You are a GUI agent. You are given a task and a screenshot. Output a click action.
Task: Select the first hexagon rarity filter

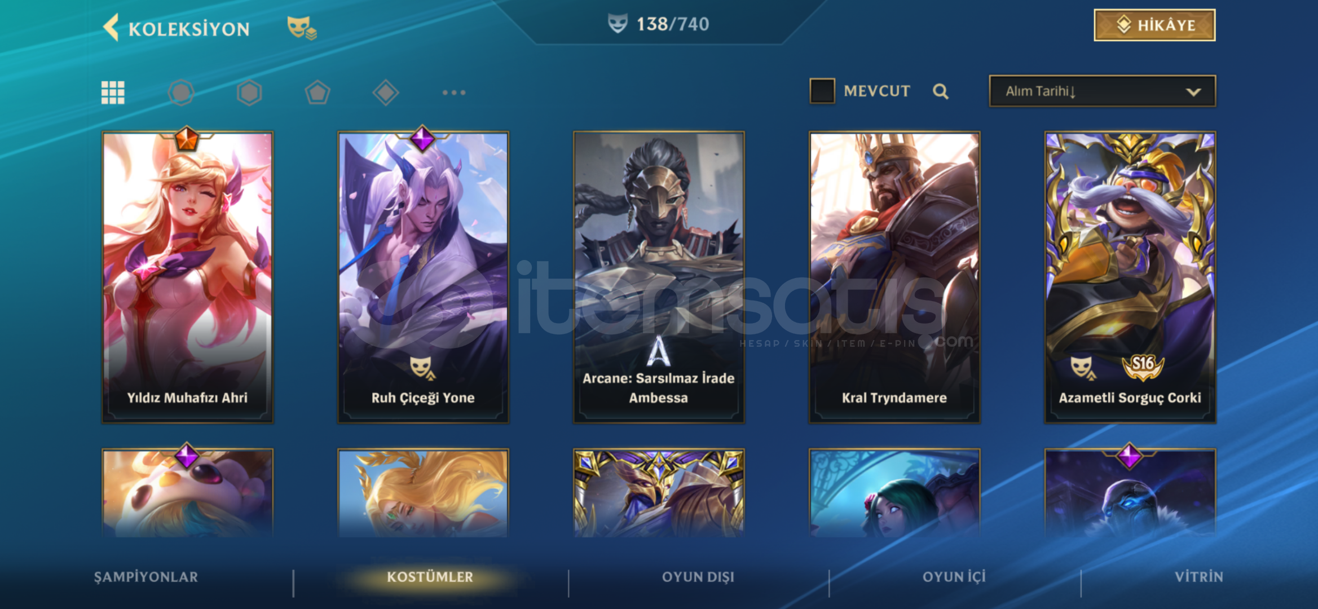[181, 92]
